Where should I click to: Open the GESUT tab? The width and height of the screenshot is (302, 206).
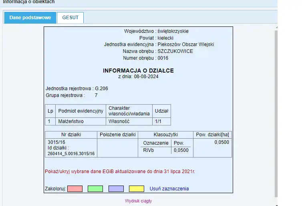coord(70,18)
